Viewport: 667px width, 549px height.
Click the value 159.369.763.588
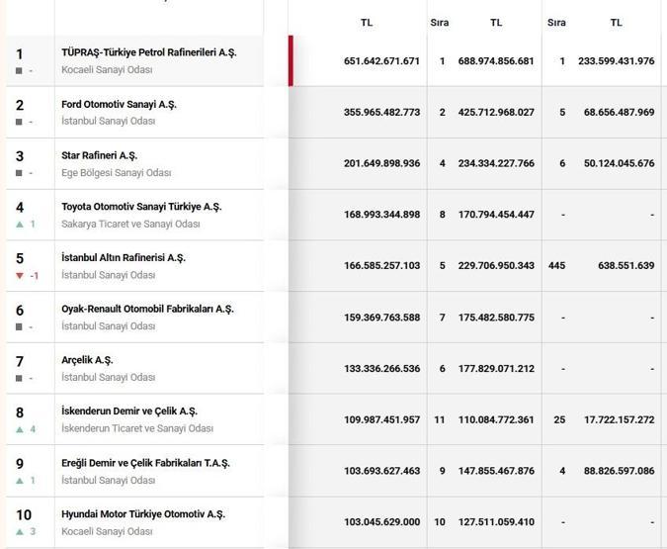click(x=381, y=318)
